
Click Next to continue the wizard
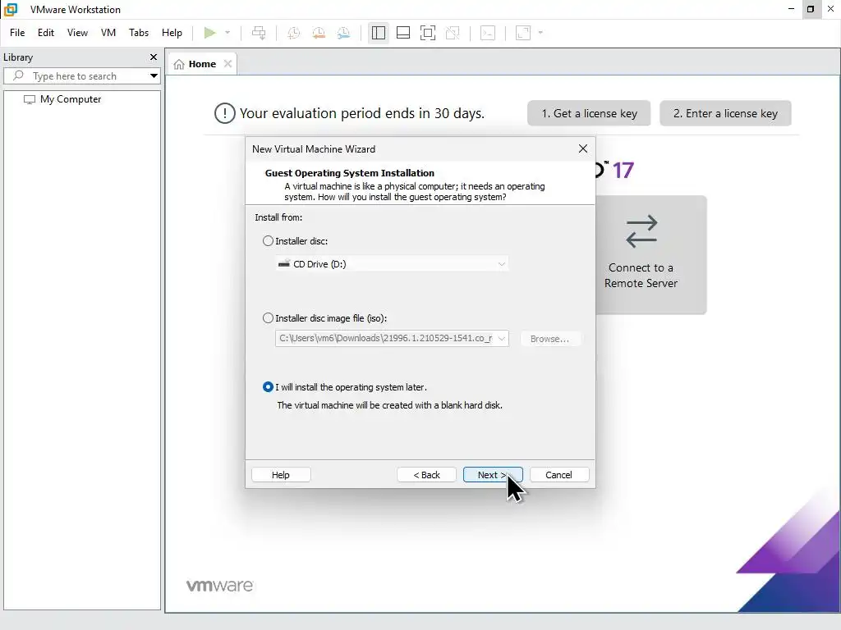coord(493,475)
